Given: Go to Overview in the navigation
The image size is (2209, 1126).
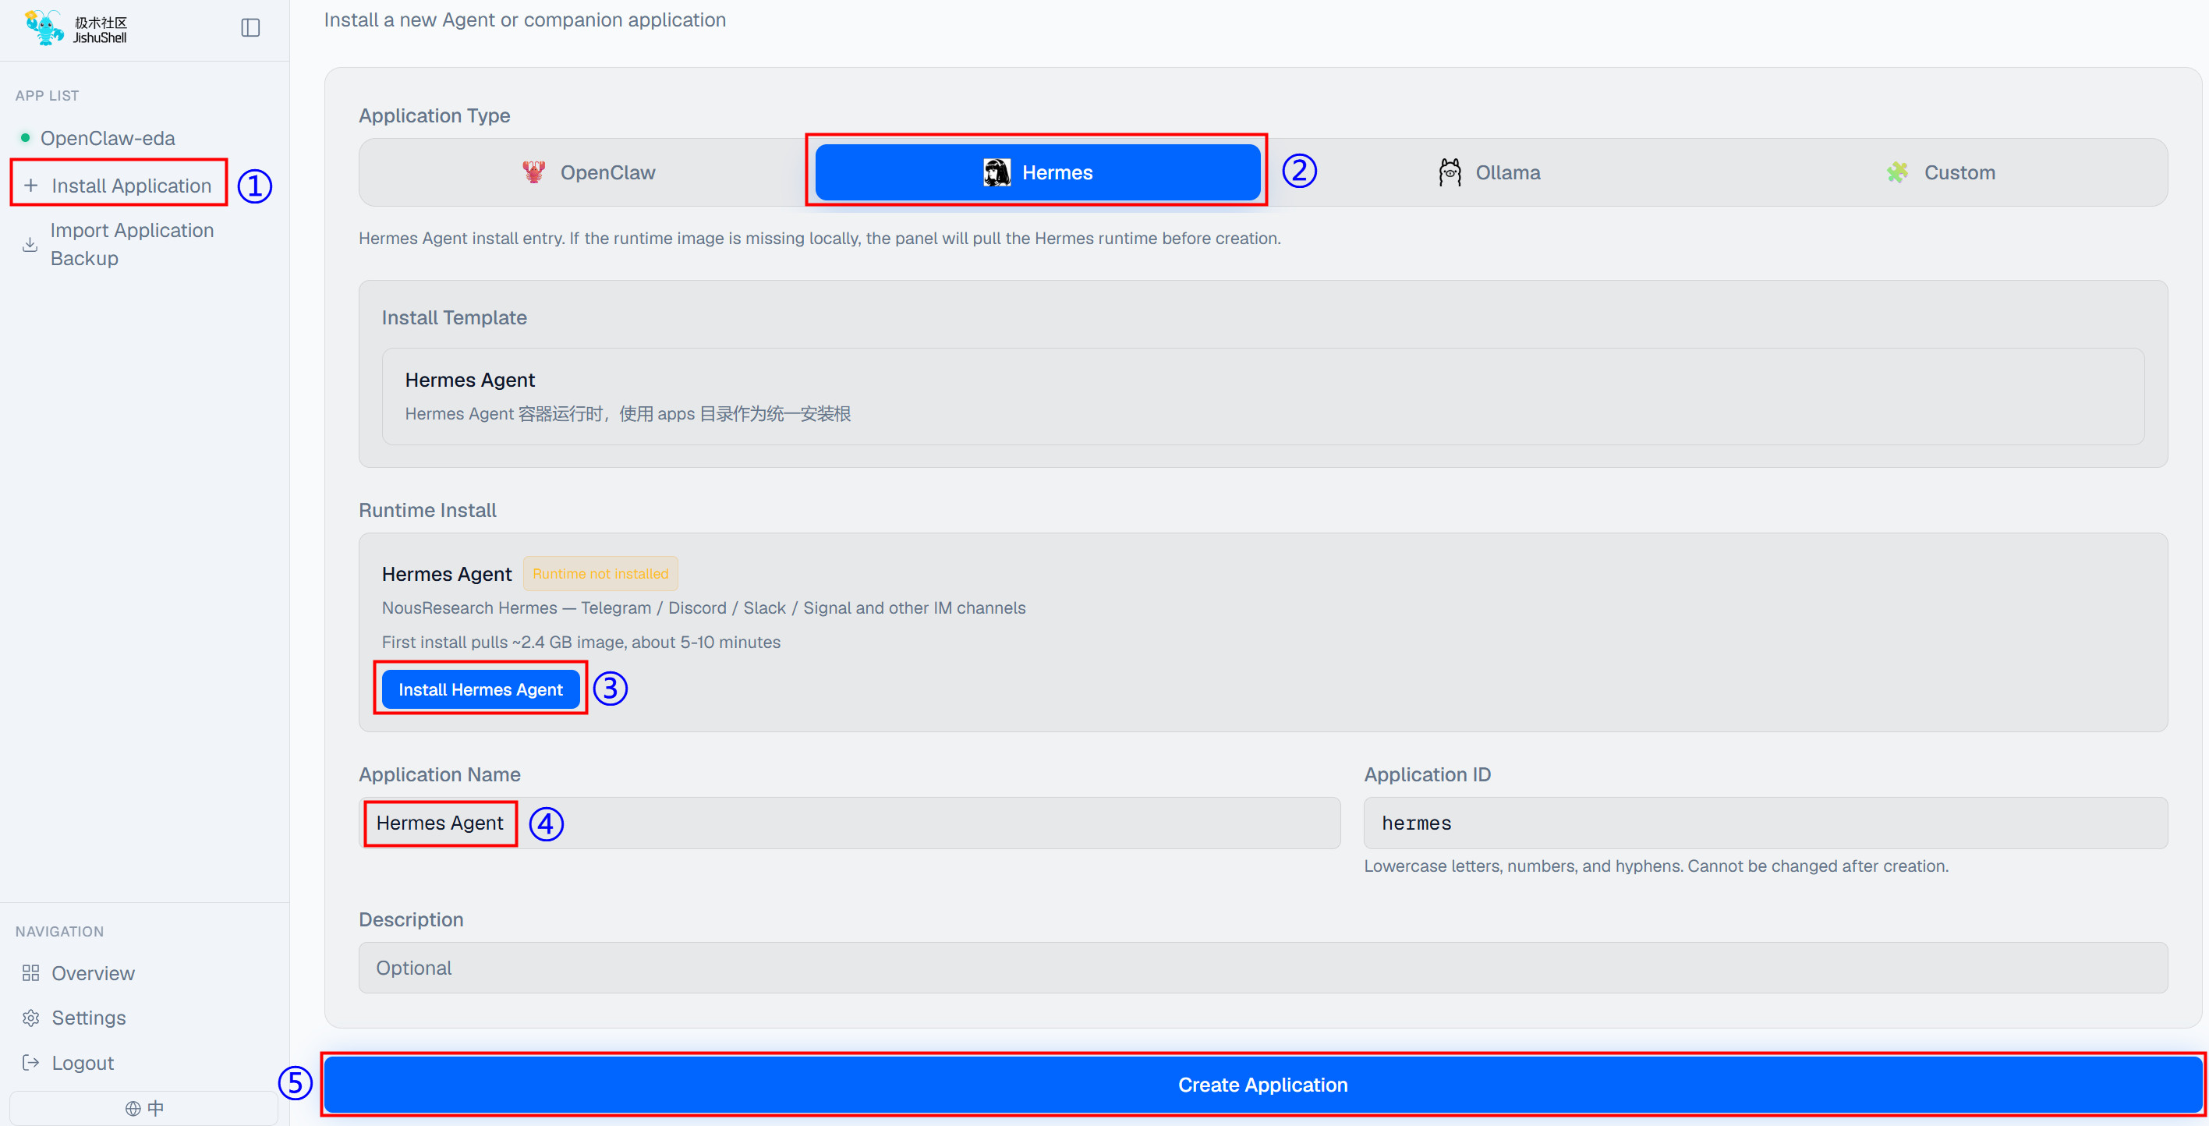Looking at the screenshot, I should [93, 973].
